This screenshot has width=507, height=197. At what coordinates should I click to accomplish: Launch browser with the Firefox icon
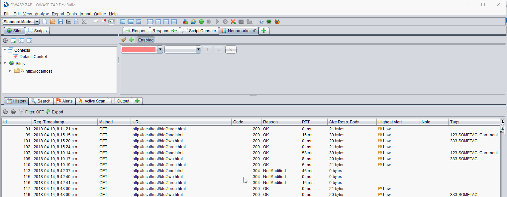point(277,22)
